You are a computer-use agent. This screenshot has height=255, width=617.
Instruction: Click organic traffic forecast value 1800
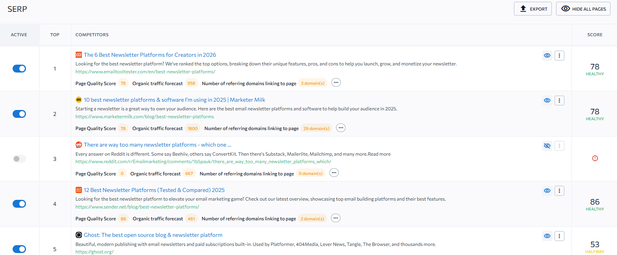point(193,128)
